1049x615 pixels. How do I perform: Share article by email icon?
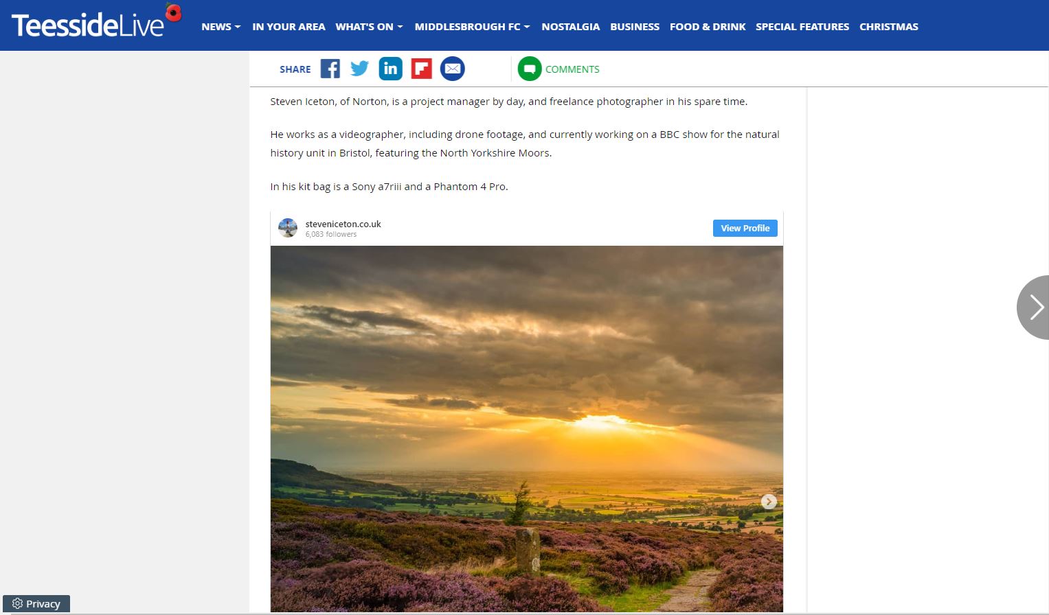[x=452, y=69]
